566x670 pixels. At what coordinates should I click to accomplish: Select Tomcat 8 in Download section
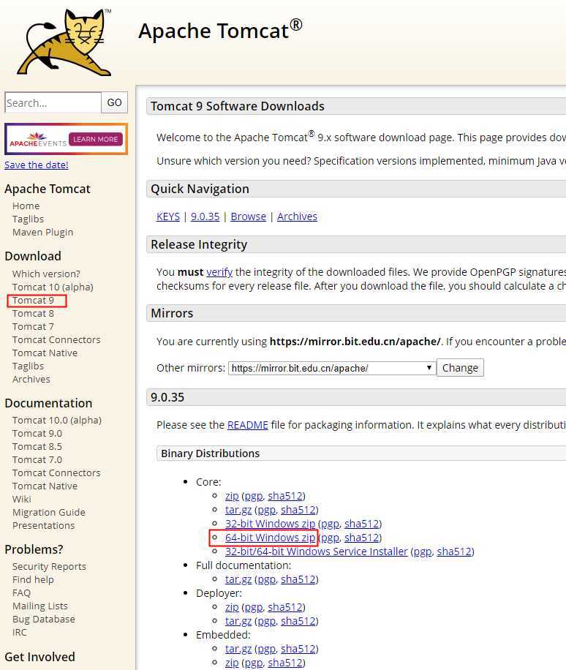[34, 314]
